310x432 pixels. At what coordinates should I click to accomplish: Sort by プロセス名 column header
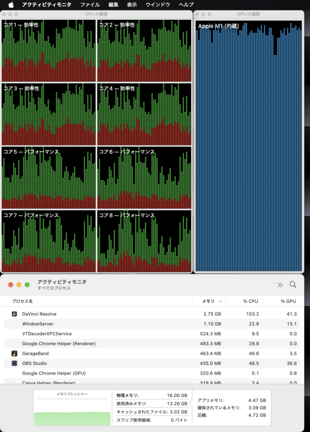coord(22,301)
